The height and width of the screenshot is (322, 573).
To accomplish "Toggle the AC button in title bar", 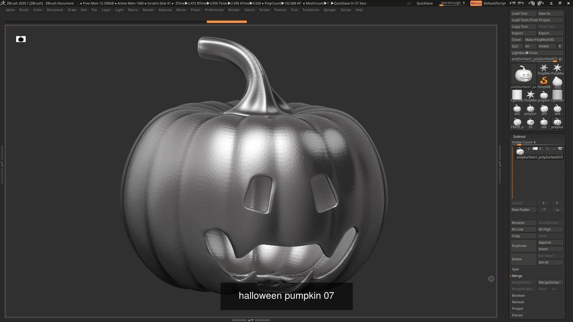I will 409,3.
